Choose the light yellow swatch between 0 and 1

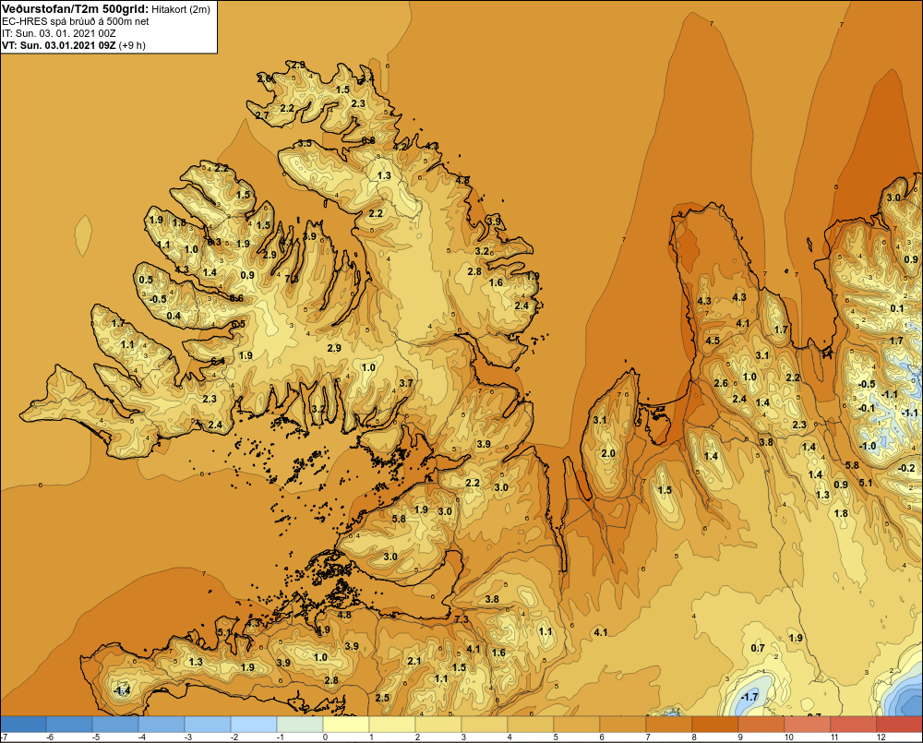(346, 725)
